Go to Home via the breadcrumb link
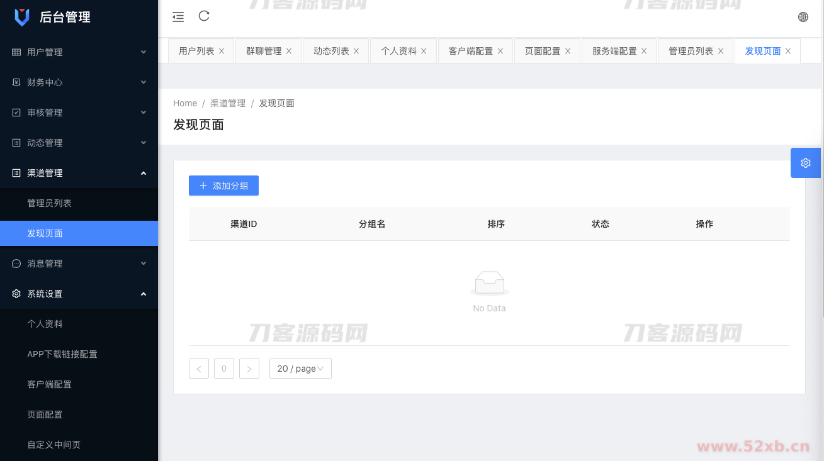This screenshot has height=461, width=824. point(184,103)
